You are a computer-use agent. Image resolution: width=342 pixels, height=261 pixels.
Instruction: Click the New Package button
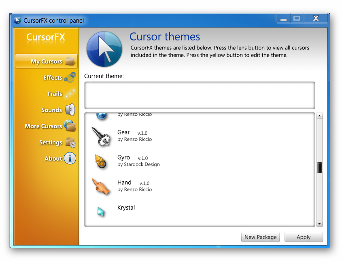[x=260, y=237]
